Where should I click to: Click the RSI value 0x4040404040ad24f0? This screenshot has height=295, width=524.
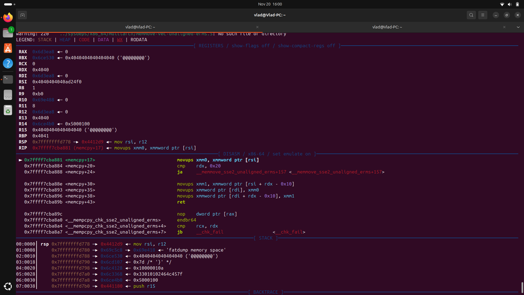(57, 82)
